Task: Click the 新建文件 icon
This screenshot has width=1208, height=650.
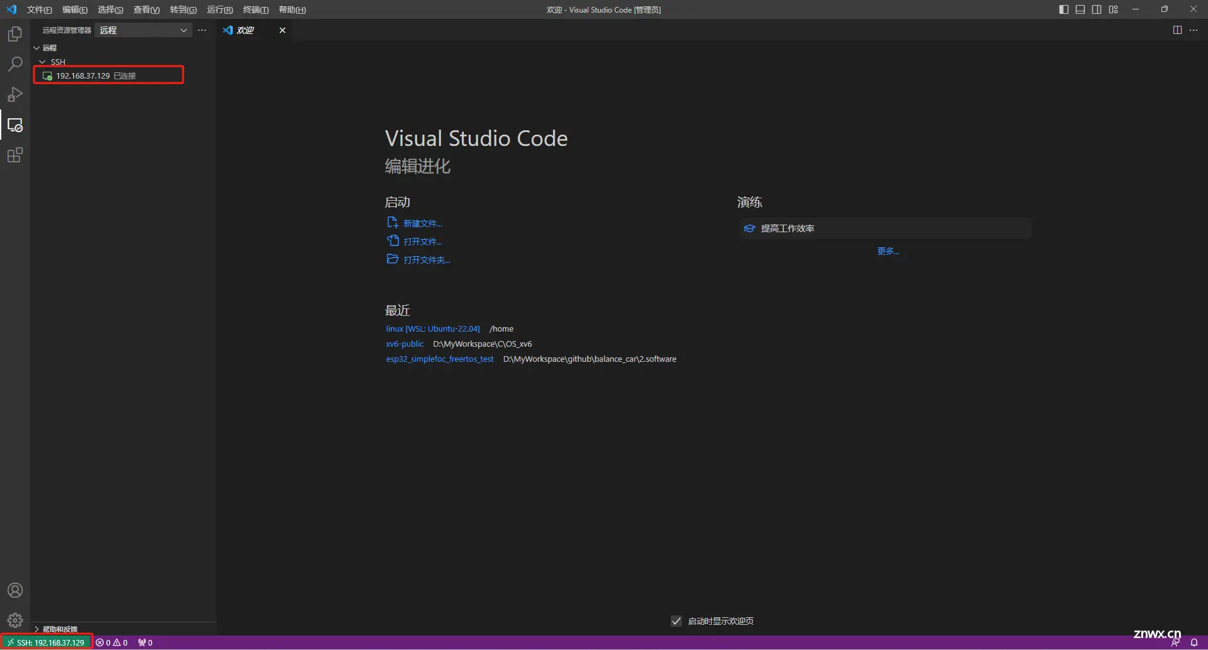Action: [x=393, y=223]
